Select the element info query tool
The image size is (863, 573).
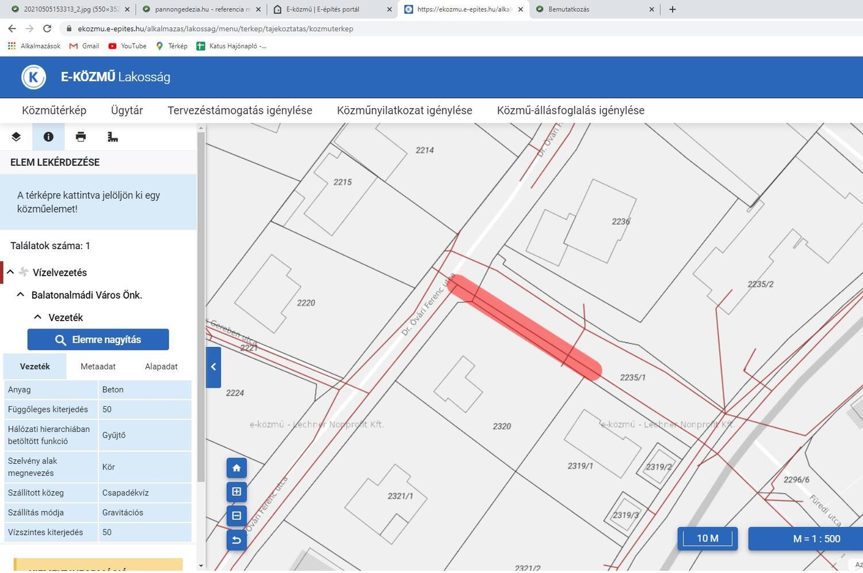point(48,137)
